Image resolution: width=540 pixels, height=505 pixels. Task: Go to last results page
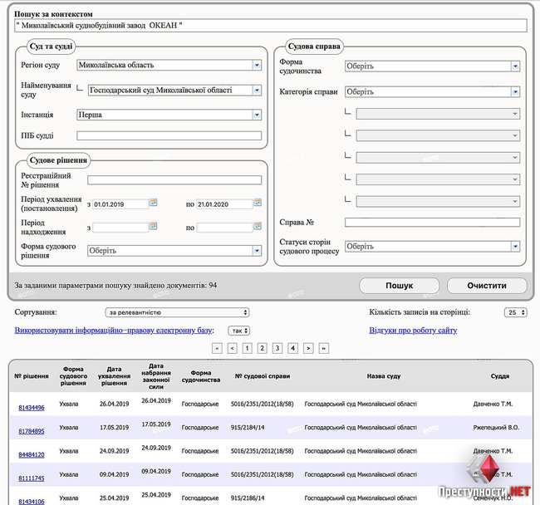coord(324,348)
